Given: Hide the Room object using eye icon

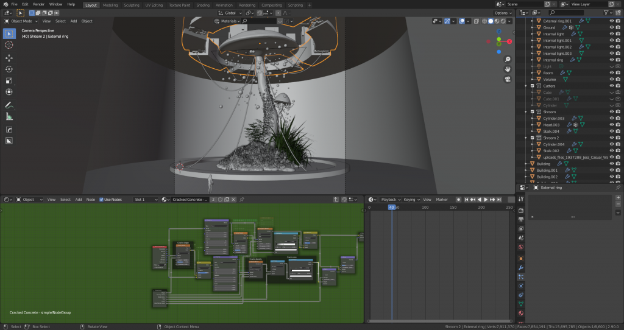Looking at the screenshot, I should (611, 72).
